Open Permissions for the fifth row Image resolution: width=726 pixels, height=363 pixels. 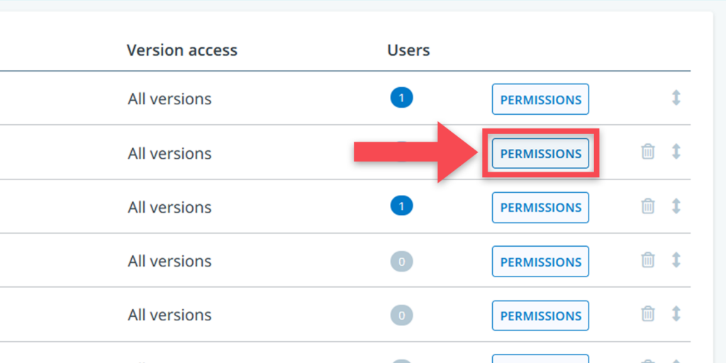click(540, 315)
